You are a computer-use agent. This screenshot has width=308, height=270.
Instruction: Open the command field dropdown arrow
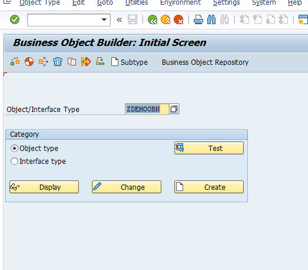[x=104, y=19]
